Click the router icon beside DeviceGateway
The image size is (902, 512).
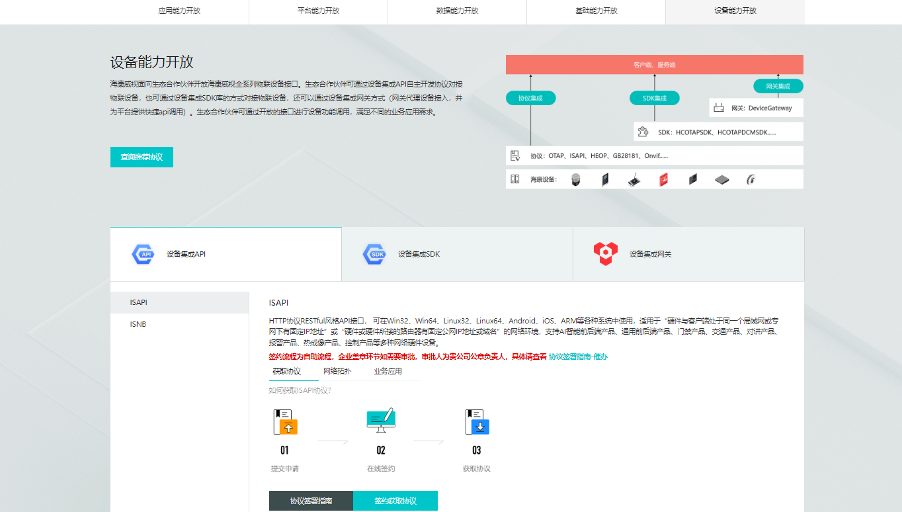click(x=719, y=108)
